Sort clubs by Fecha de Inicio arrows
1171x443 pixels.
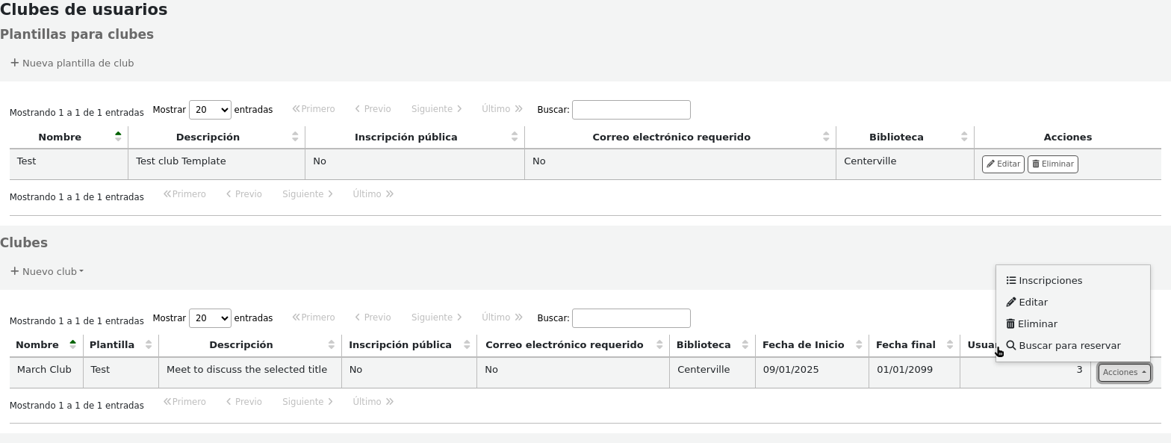(859, 345)
